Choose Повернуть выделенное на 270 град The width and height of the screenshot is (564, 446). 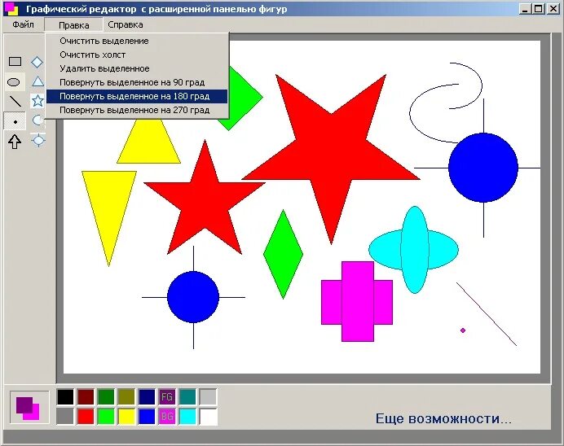coord(137,110)
